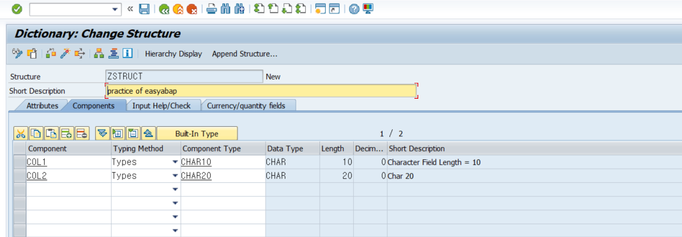Click the double up-arrow collapse icon
This screenshot has width=682, height=237.
click(x=148, y=134)
